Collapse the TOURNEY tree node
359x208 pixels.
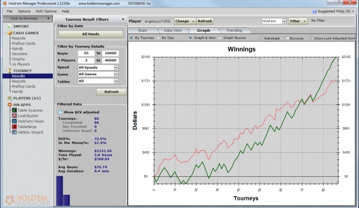click(5, 70)
